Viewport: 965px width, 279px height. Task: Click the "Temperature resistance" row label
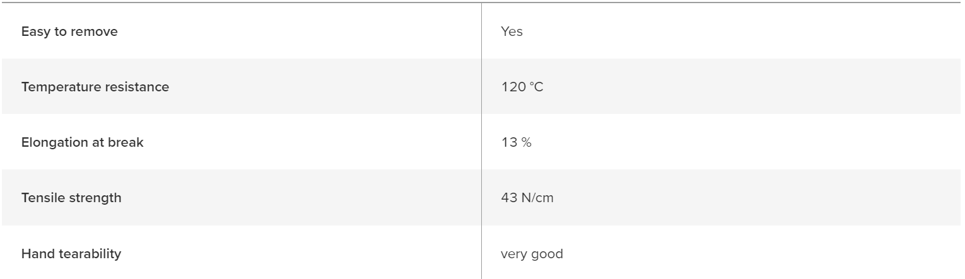click(x=95, y=87)
